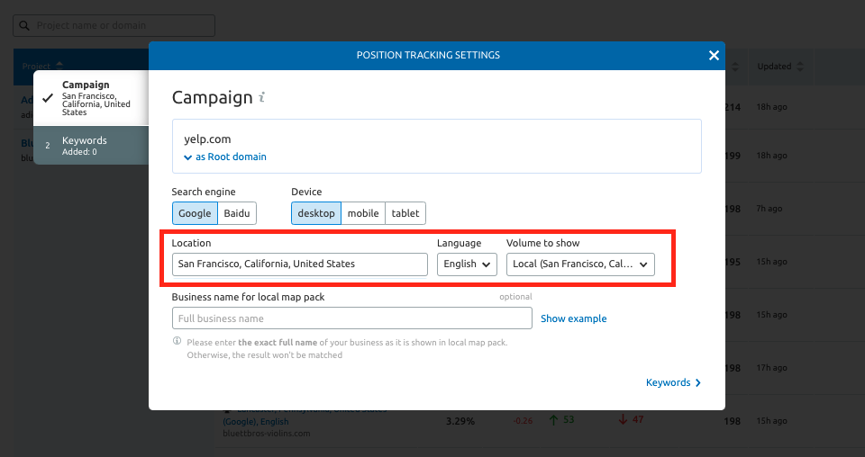Click the bluettbros-violins.com text

267,434
